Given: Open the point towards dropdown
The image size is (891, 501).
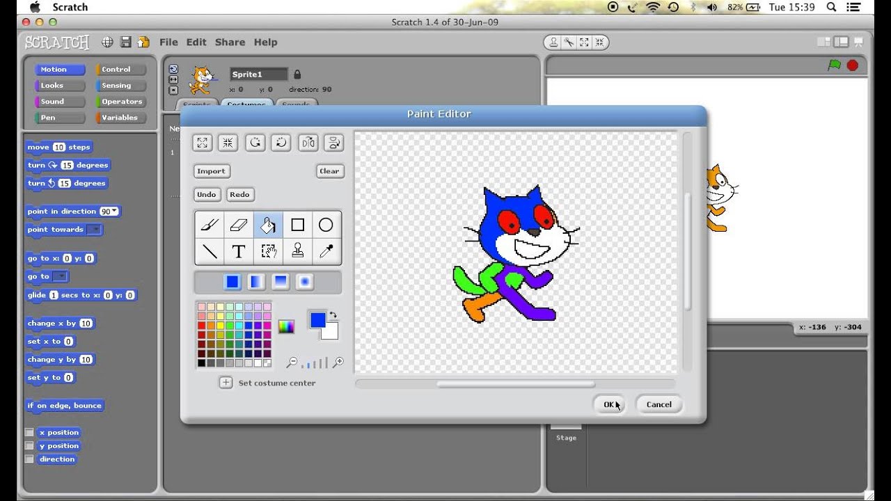Looking at the screenshot, I should [94, 230].
